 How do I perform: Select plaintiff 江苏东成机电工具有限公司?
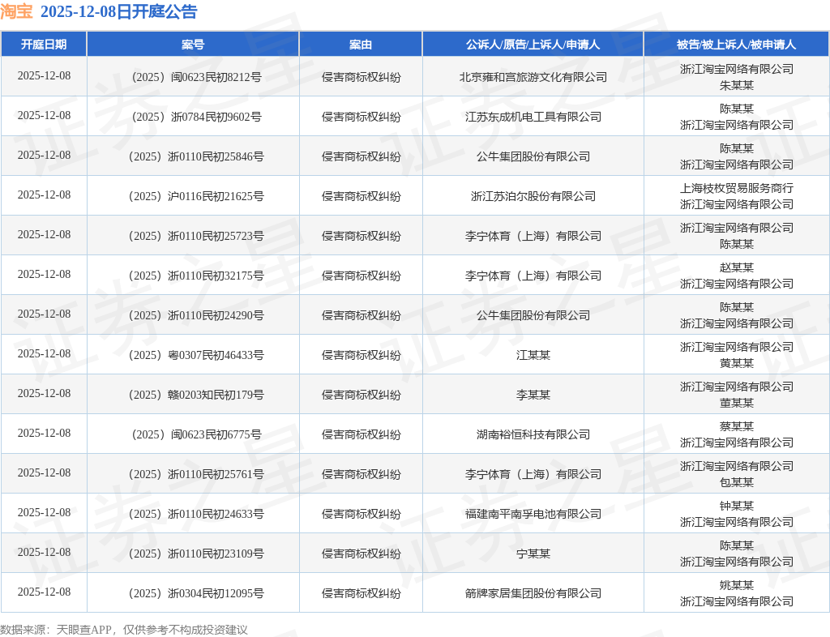[533, 117]
